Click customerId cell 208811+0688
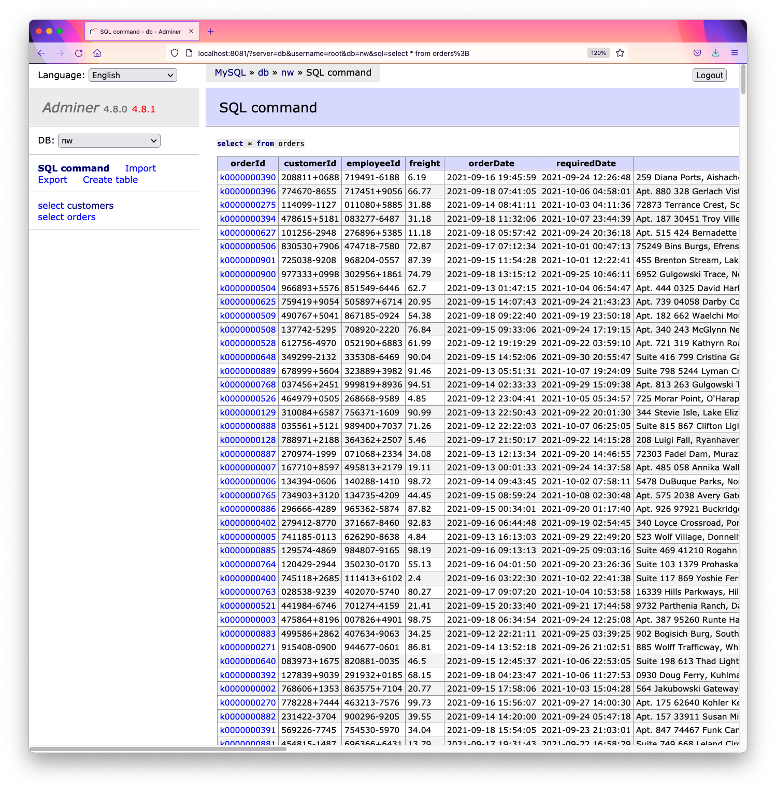776x791 pixels. click(x=310, y=177)
